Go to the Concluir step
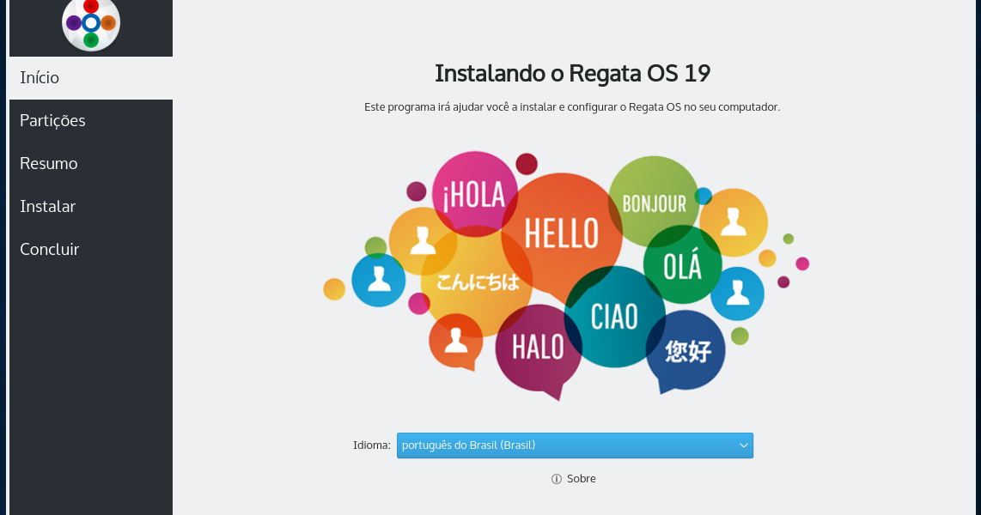981x515 pixels. pyautogui.click(x=49, y=249)
